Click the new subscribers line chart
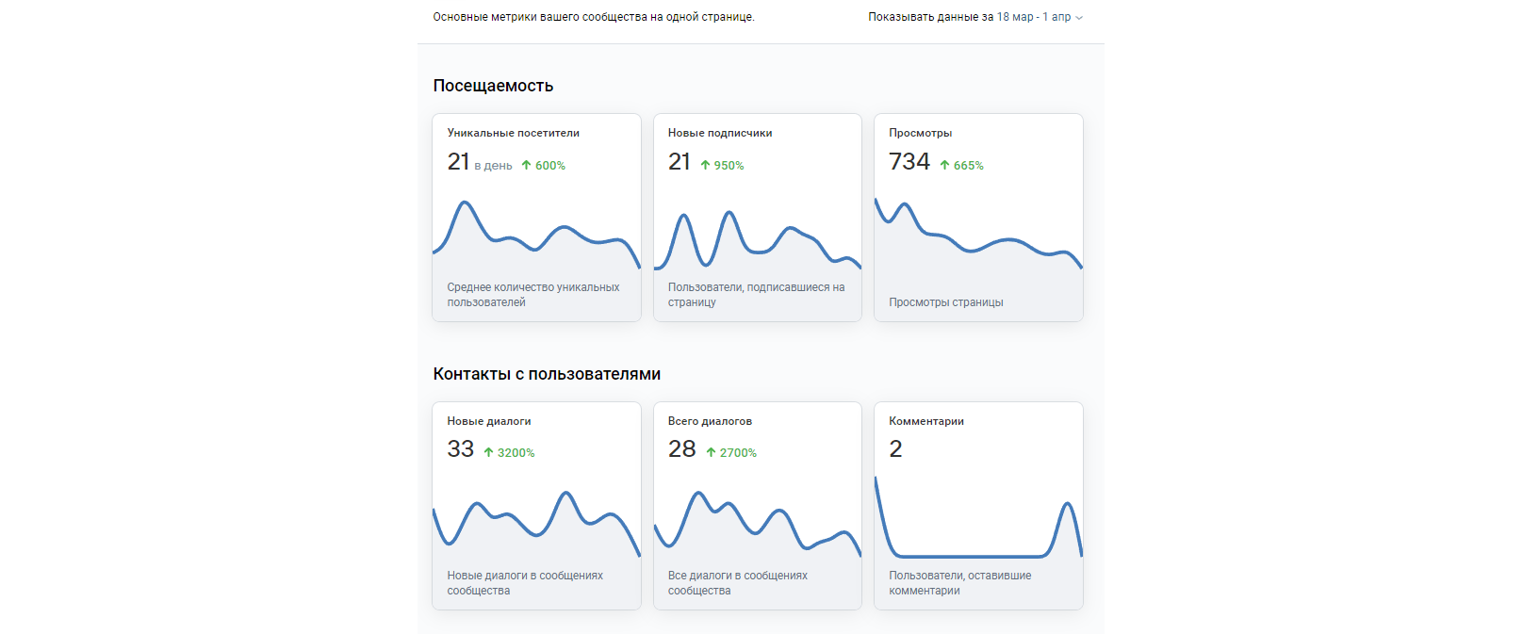The width and height of the screenshot is (1523, 634). click(757, 240)
